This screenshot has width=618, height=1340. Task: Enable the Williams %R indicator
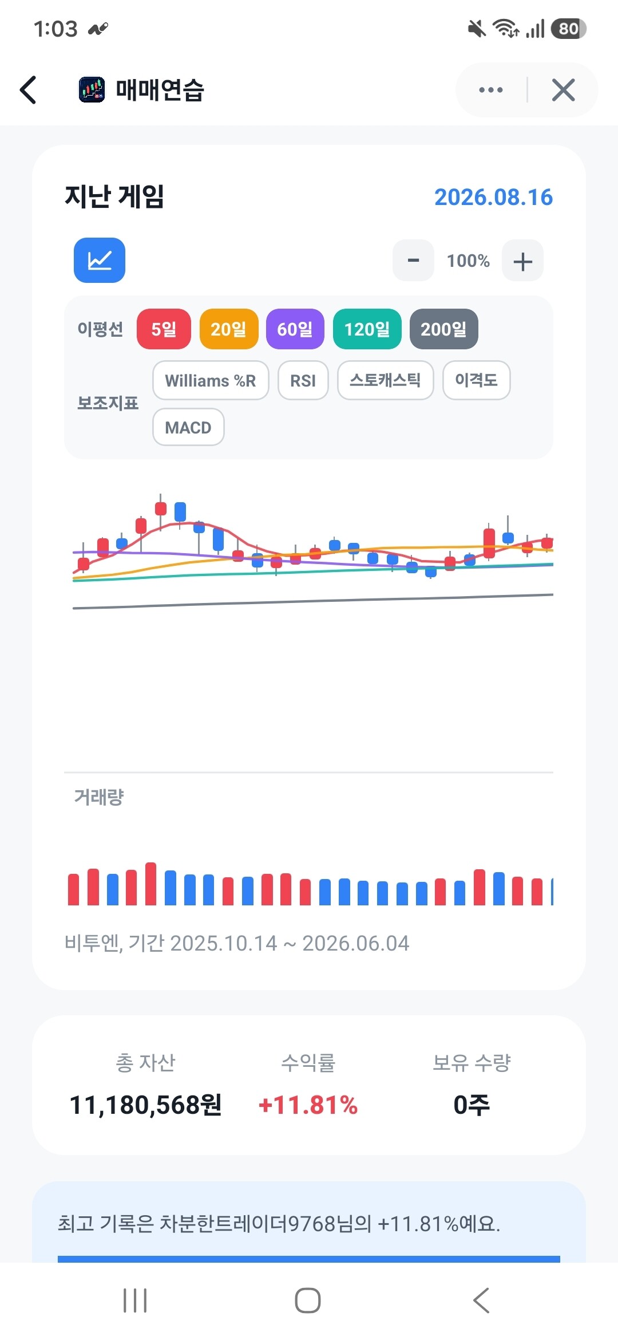coord(211,380)
